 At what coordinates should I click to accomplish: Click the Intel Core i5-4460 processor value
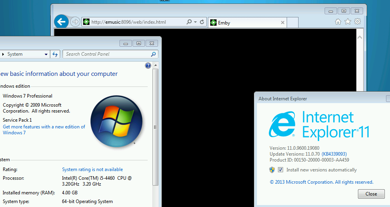point(97,181)
